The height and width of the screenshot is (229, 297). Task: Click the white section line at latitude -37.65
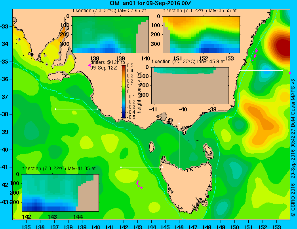76,109
